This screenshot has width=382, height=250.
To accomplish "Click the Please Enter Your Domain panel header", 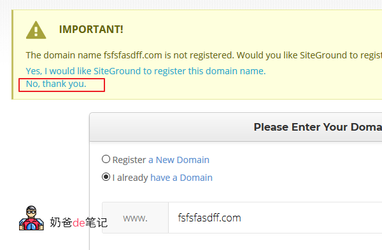I will click(236, 127).
